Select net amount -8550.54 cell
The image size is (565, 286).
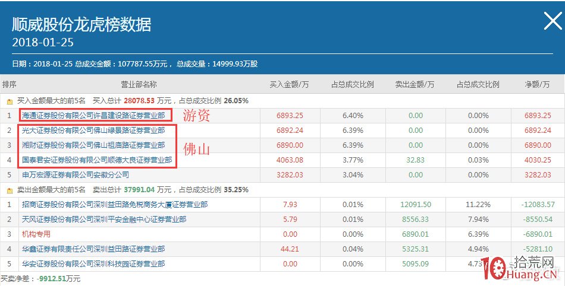[536, 219]
